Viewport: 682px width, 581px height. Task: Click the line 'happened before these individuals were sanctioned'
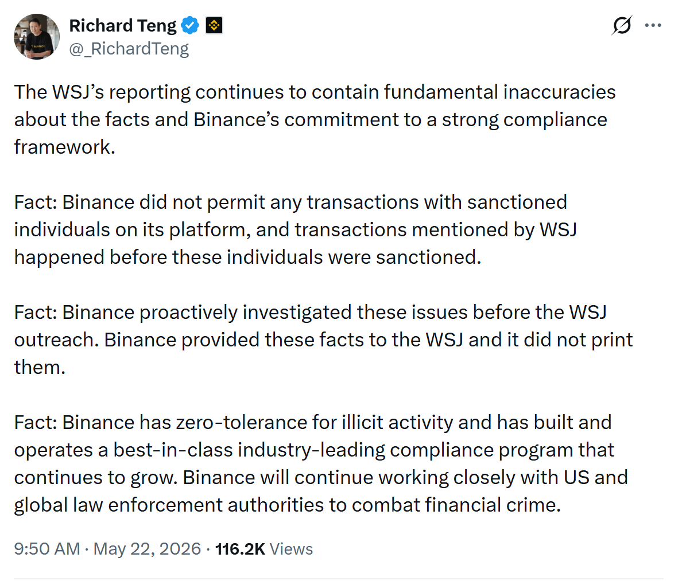point(247,258)
